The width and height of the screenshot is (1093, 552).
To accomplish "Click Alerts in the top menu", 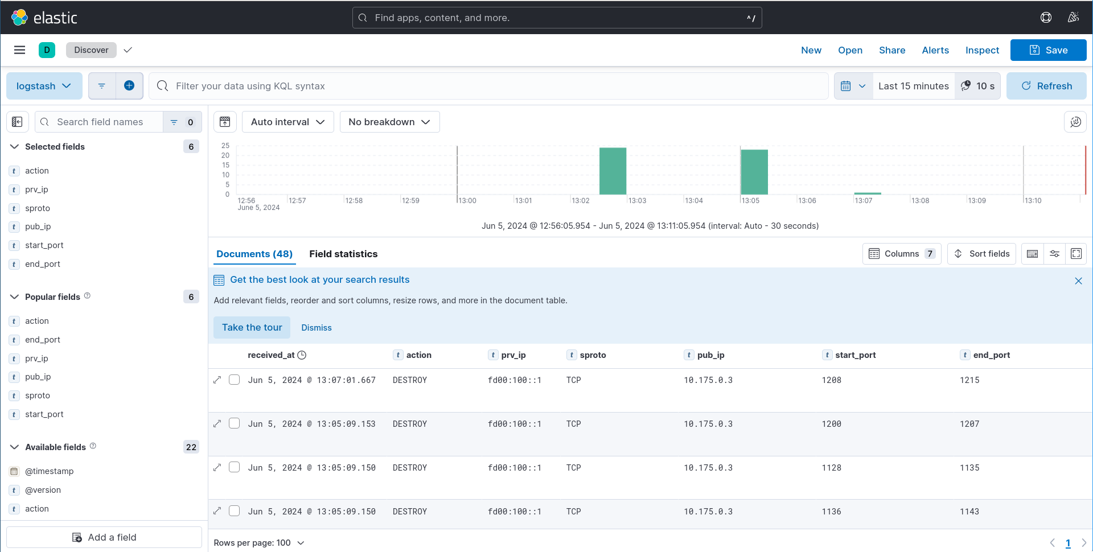I will (x=935, y=50).
